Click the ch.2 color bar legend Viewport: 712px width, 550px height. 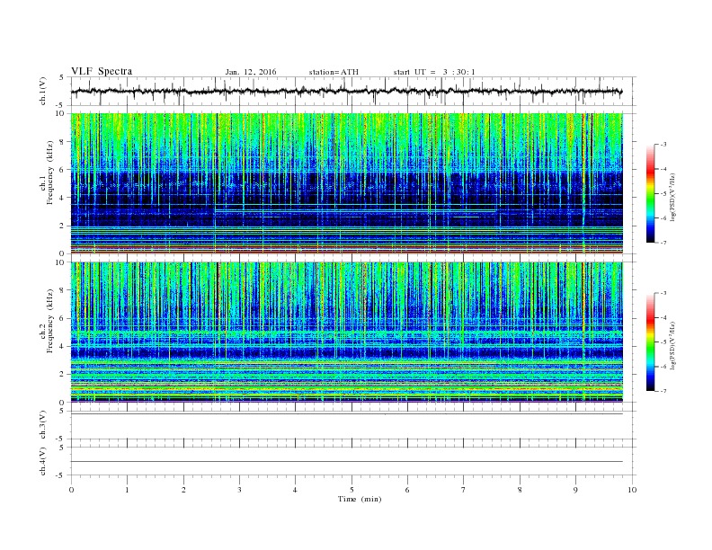click(x=651, y=342)
